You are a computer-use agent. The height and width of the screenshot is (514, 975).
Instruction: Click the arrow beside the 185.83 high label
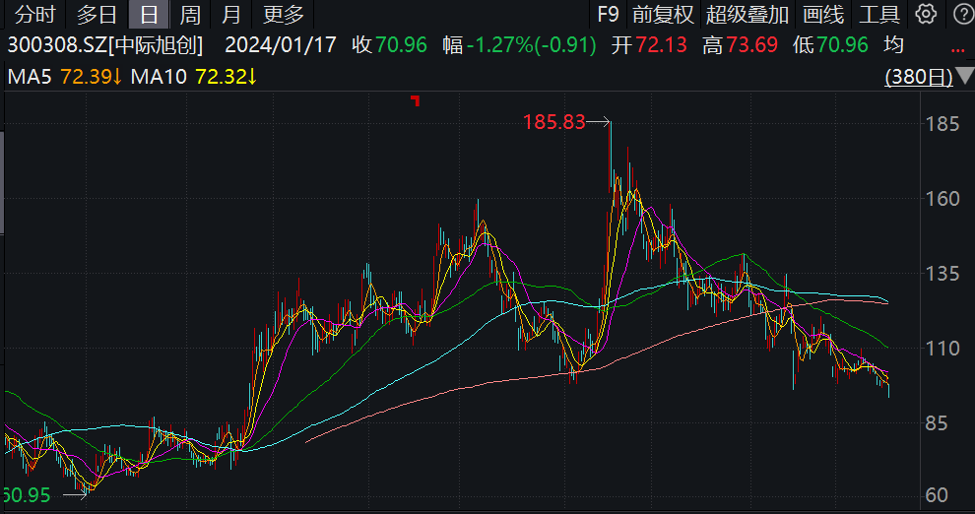pos(598,122)
